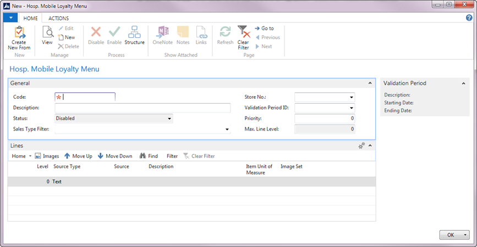
Task: Expand the Sales Type Filter dropdown
Action: 227,130
